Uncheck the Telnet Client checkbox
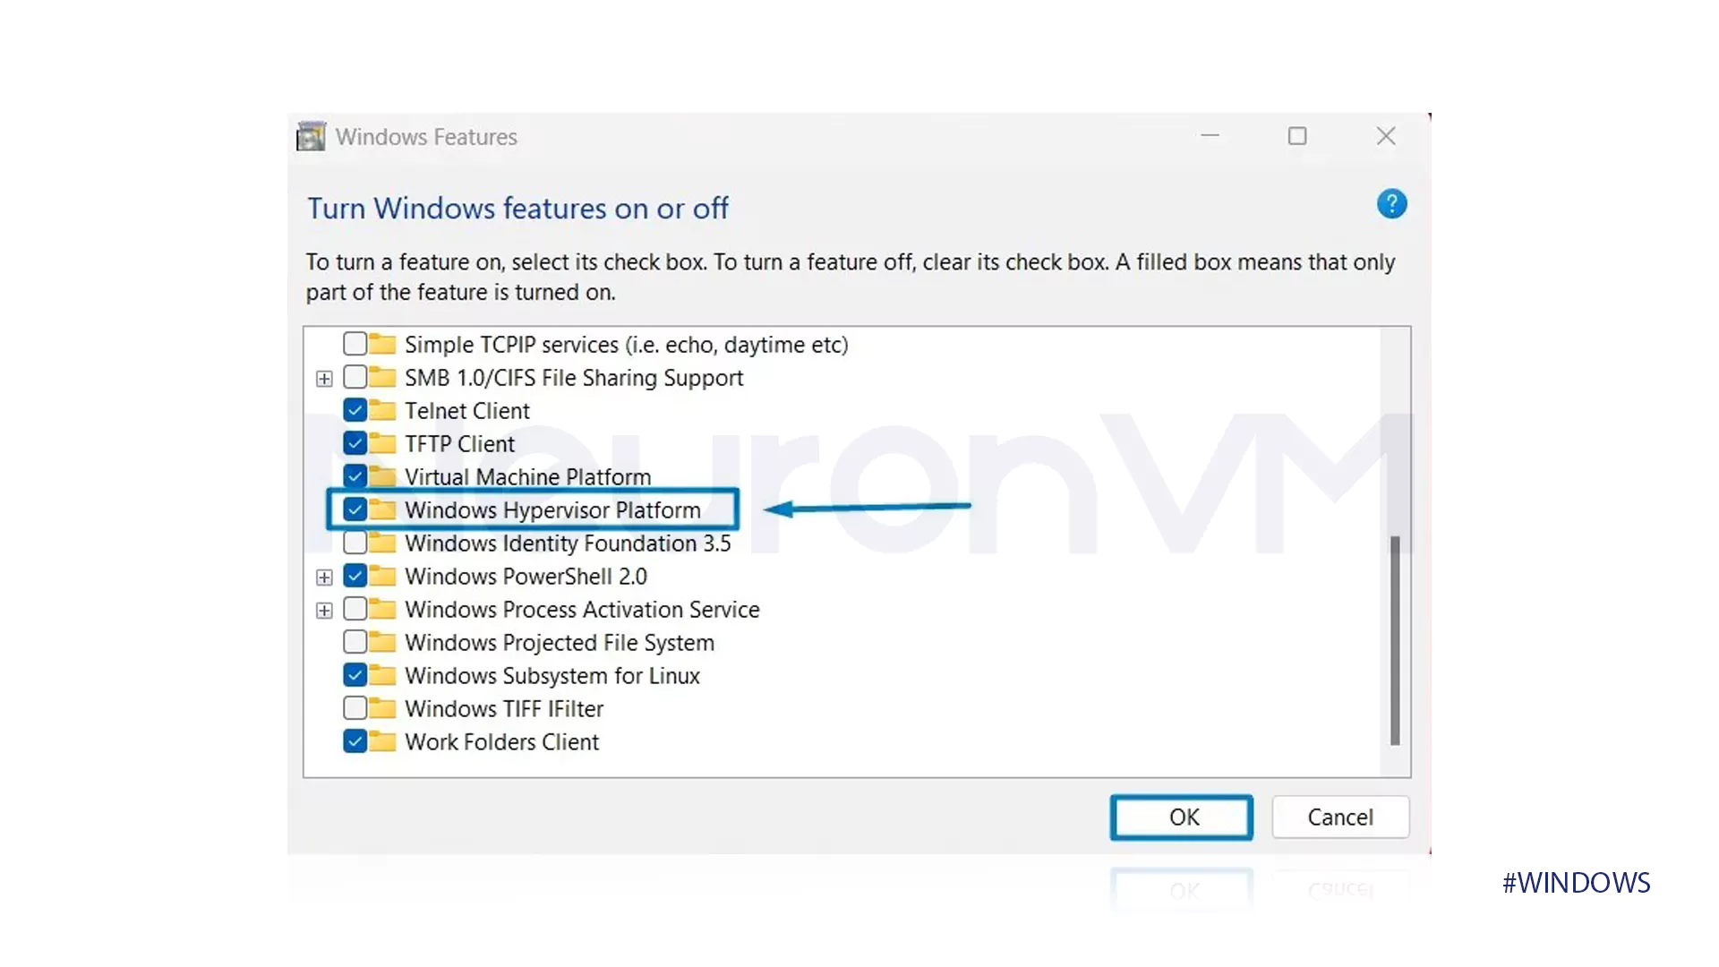Screen dimensions: 1719x967 click(355, 410)
